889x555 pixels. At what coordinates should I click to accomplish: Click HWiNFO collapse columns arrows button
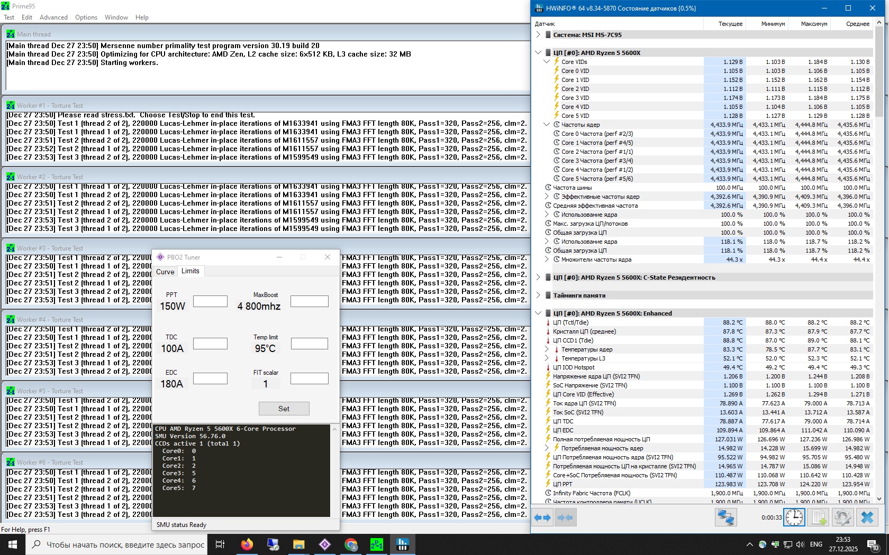(x=566, y=517)
